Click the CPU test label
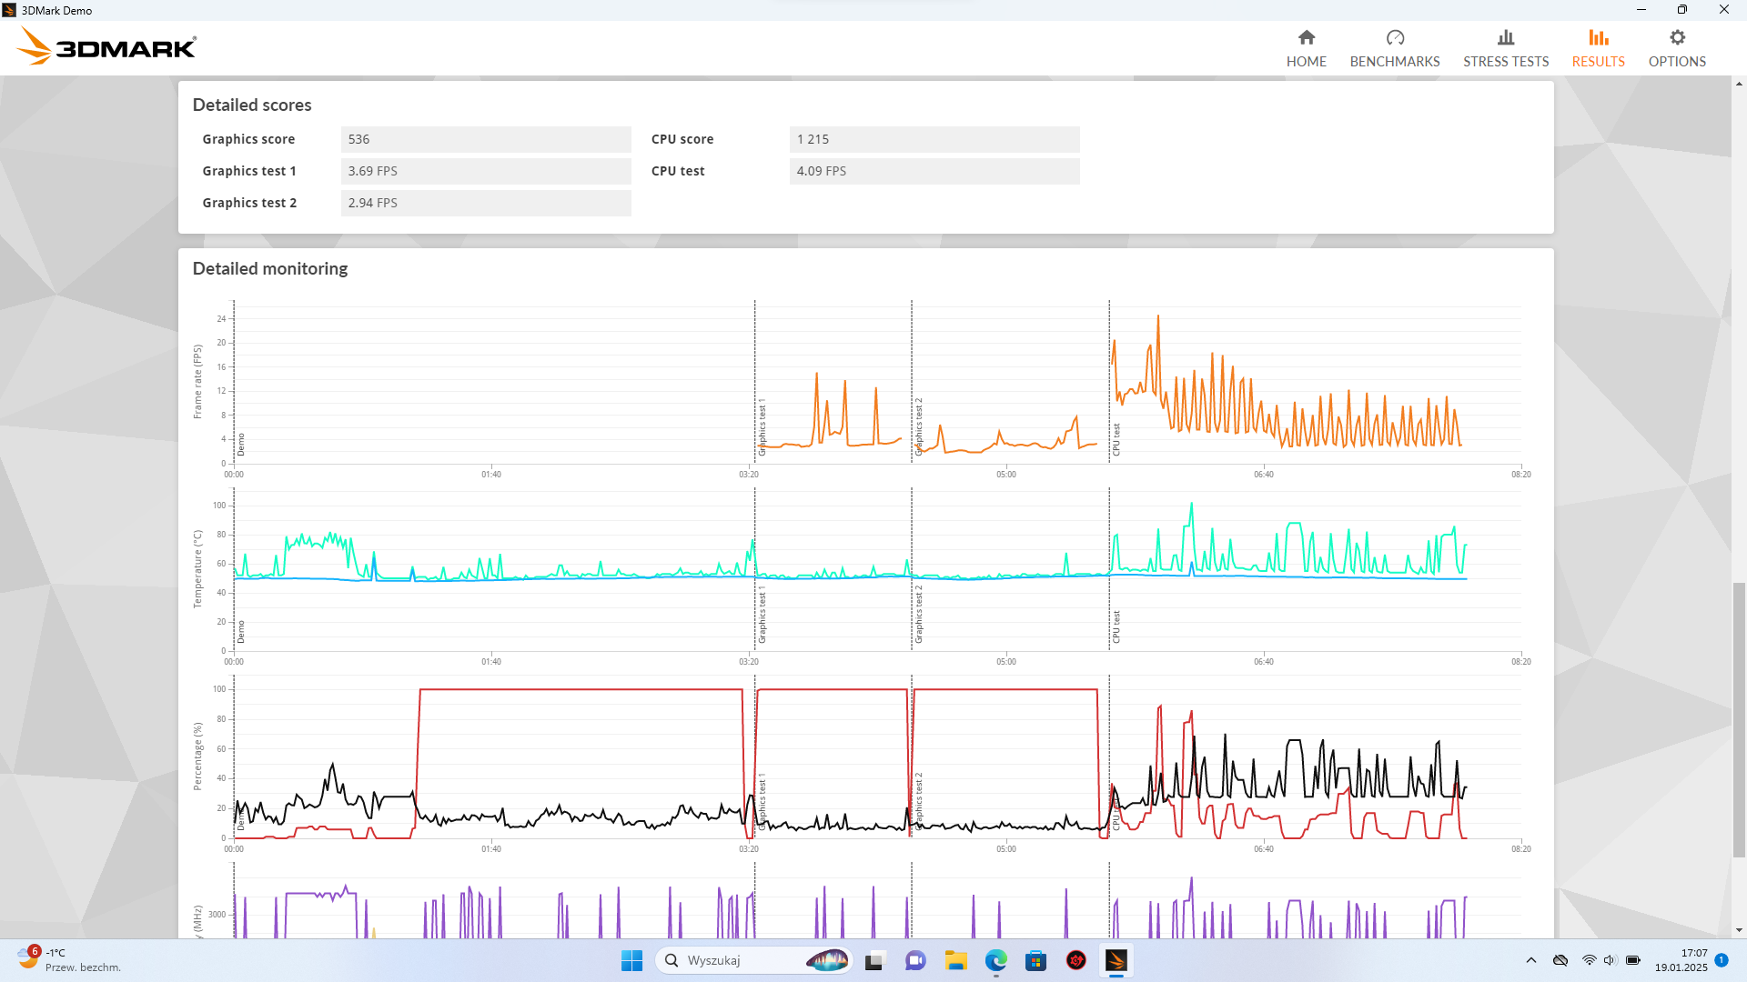This screenshot has width=1747, height=982. click(x=678, y=171)
